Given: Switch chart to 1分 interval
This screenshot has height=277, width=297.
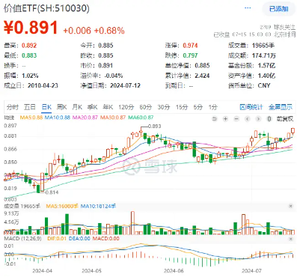Looking at the screenshot, I should point(213,107).
